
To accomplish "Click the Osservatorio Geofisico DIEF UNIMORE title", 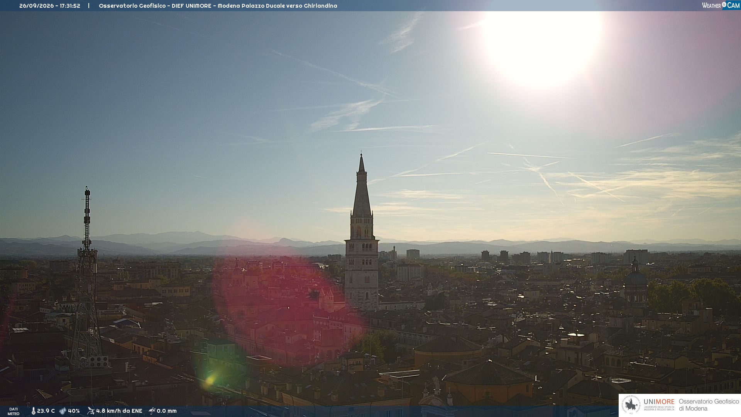I will click(218, 6).
